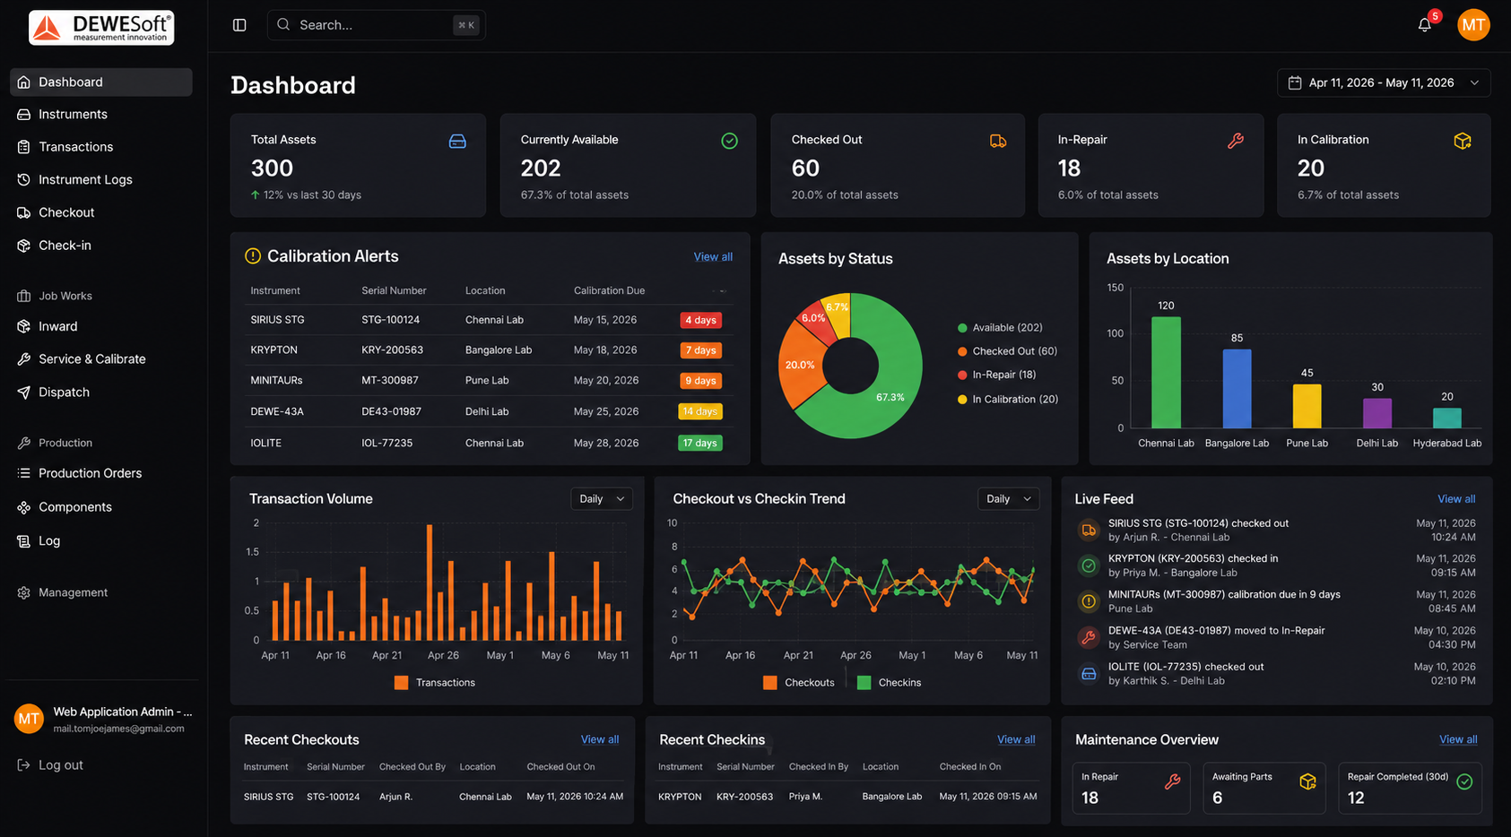Viewport: 1511px width, 837px height.
Task: Open Instrument Logs page
Action: point(101,180)
